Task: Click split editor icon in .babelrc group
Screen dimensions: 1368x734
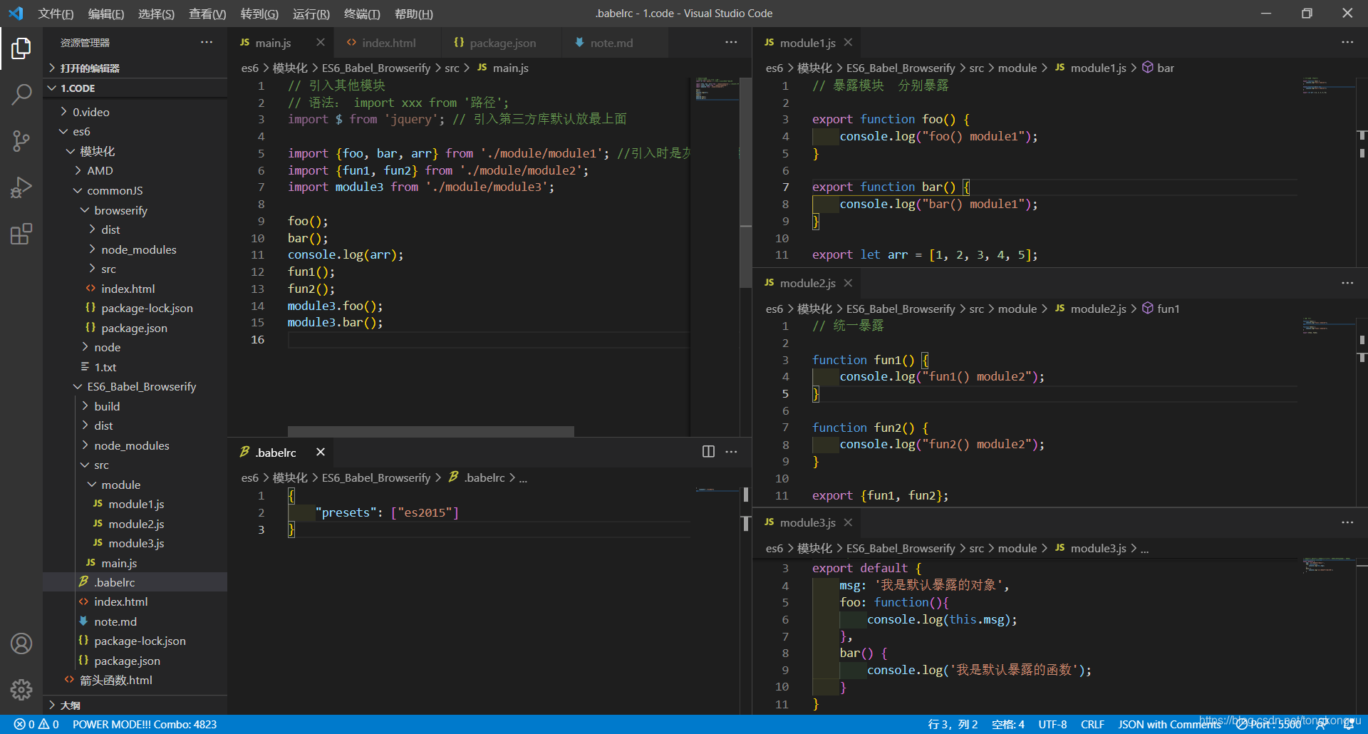Action: [708, 452]
